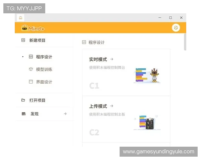Open 模型训练 sidebar item
Image resolution: width=201 pixels, height=160 pixels.
coord(44,69)
